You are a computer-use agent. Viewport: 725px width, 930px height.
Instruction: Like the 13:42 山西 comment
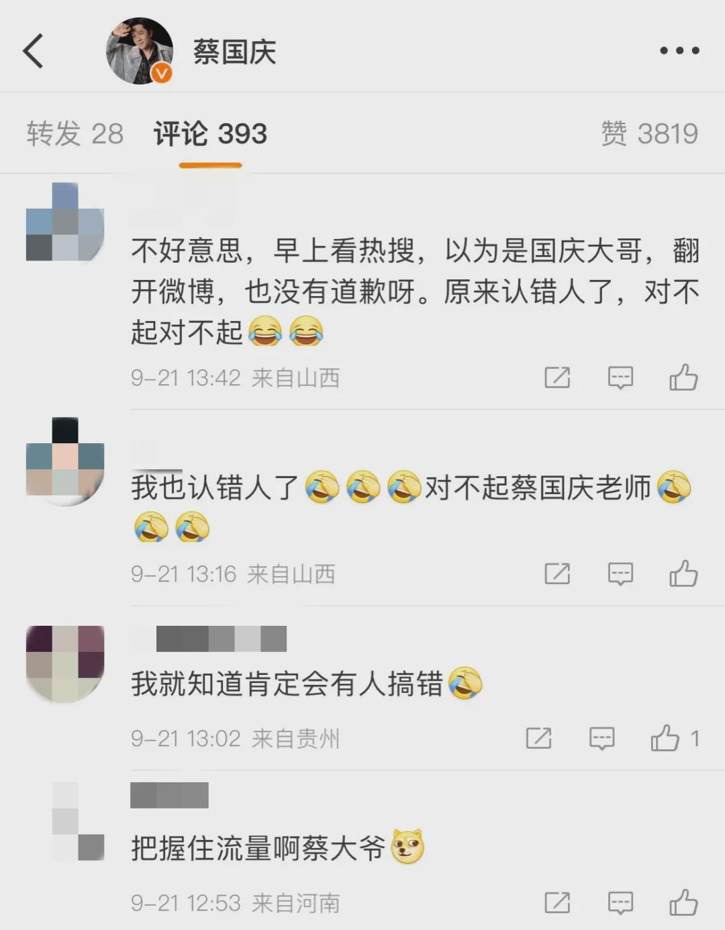[683, 377]
